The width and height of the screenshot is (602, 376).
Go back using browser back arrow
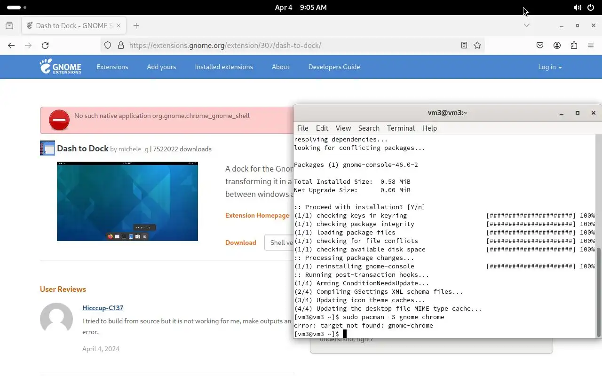(x=11, y=46)
